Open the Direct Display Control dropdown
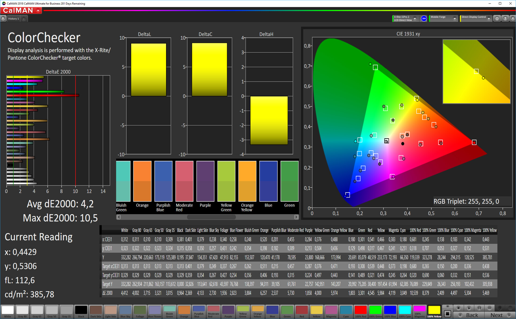Viewport: 516px width, 319px height. (x=489, y=19)
